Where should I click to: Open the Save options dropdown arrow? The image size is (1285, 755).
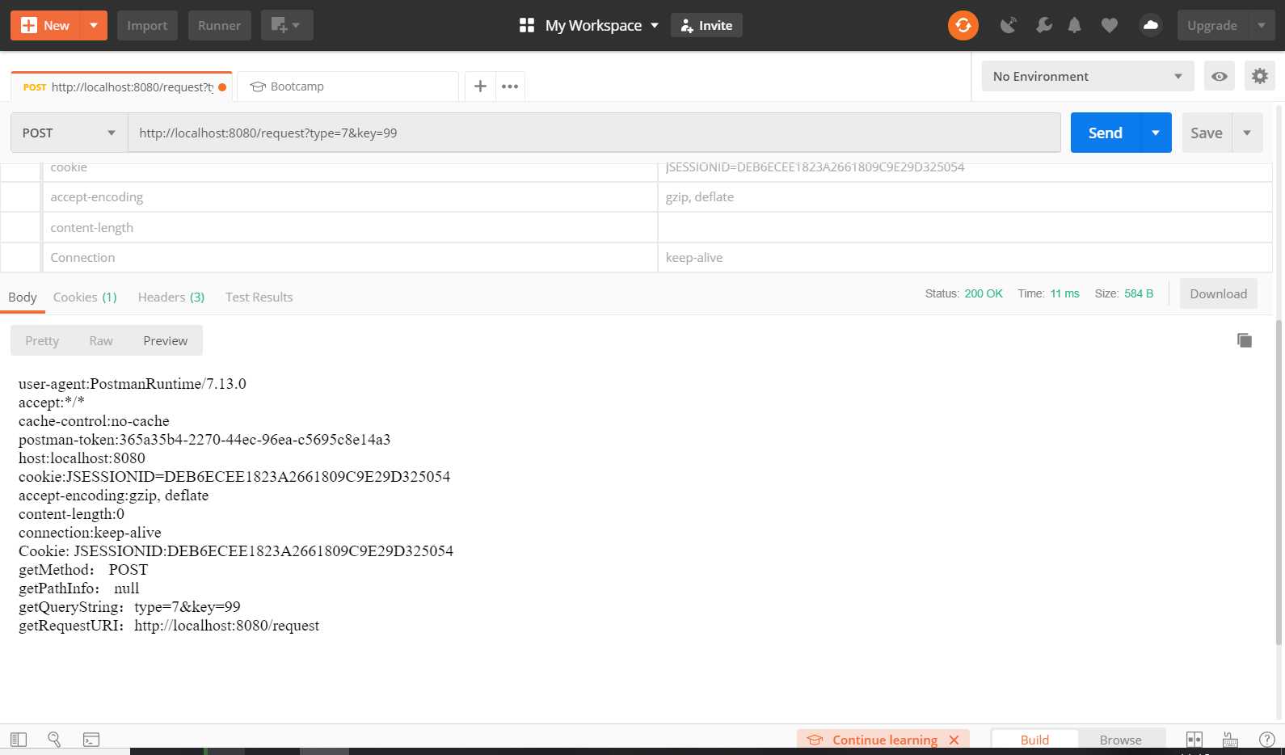click(1247, 133)
